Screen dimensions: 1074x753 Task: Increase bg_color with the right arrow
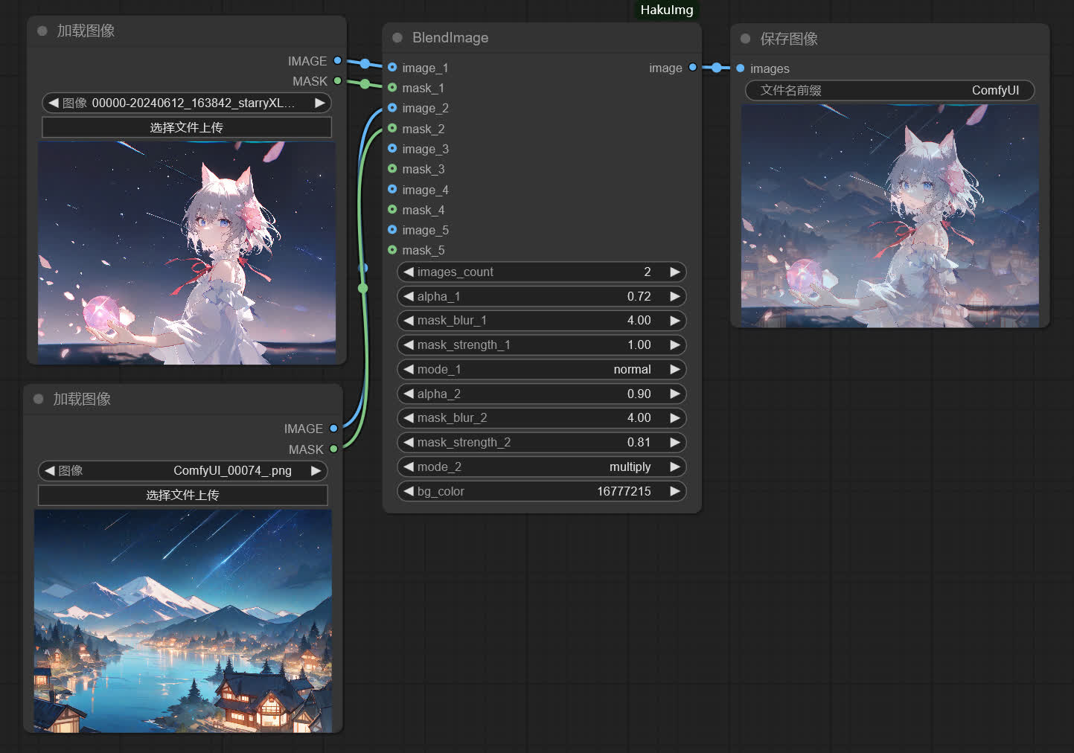pos(675,491)
